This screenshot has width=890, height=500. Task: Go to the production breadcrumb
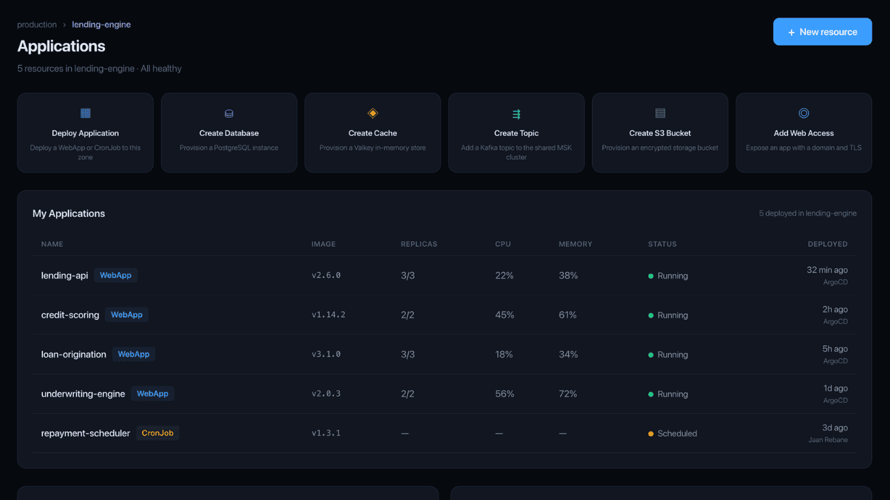pyautogui.click(x=36, y=25)
